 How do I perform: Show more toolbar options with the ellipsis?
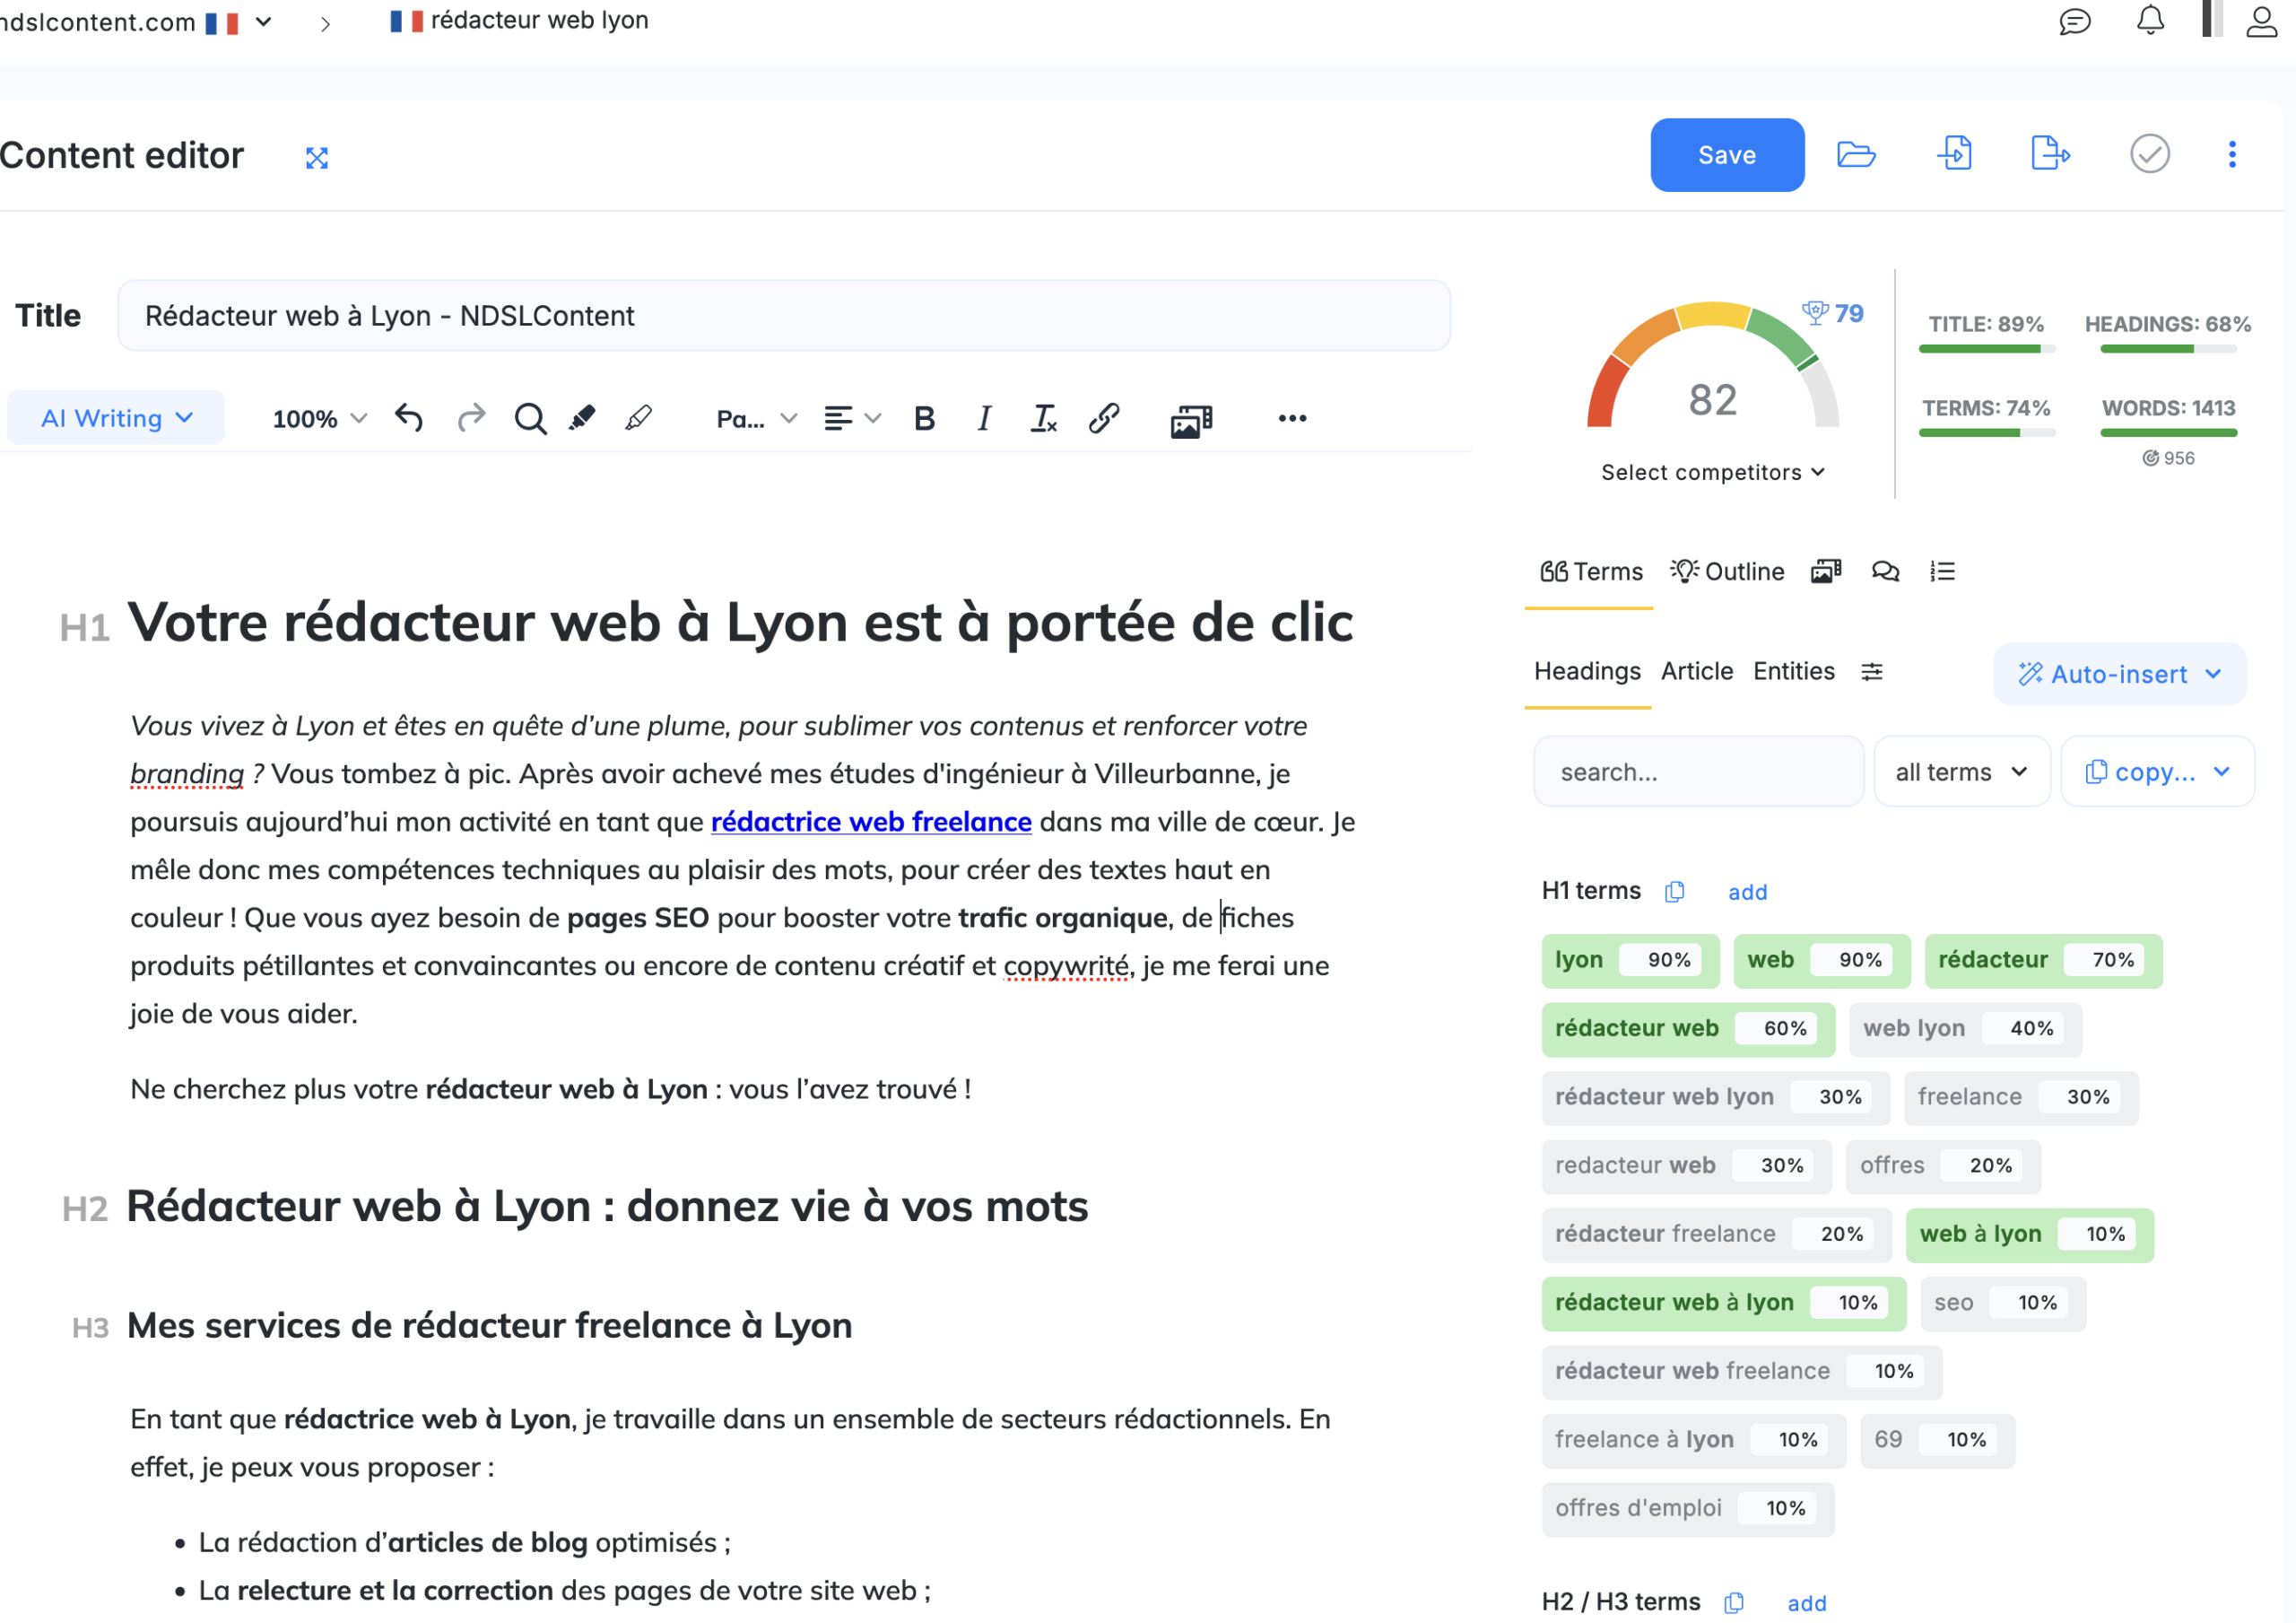click(1292, 418)
